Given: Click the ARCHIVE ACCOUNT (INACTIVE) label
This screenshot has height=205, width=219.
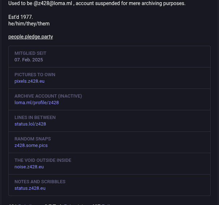Looking at the screenshot, I should [x=48, y=96].
